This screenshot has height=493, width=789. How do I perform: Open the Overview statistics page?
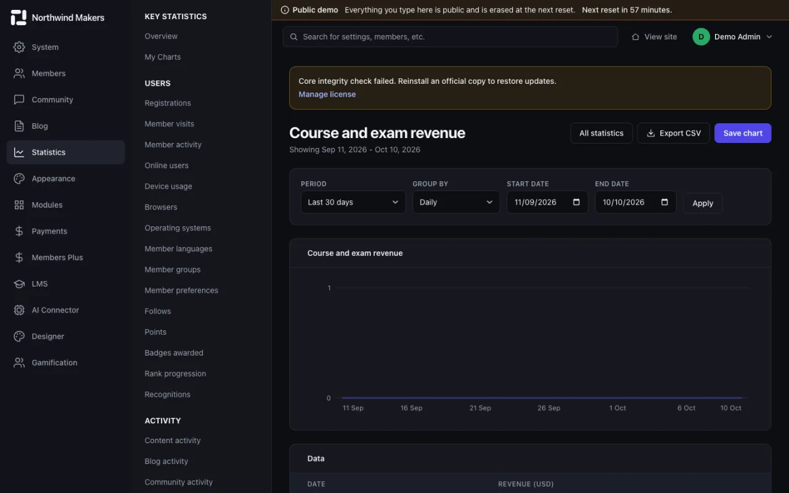[161, 36]
